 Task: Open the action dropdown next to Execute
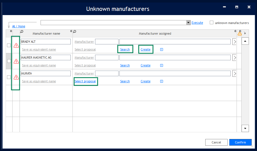point(188,23)
